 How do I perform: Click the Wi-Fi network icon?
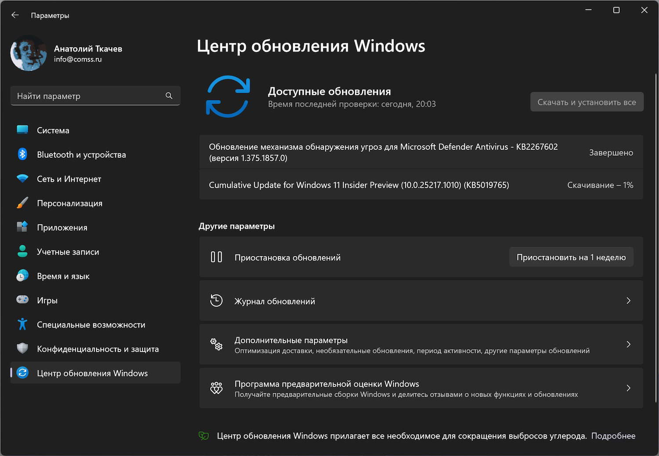[22, 179]
